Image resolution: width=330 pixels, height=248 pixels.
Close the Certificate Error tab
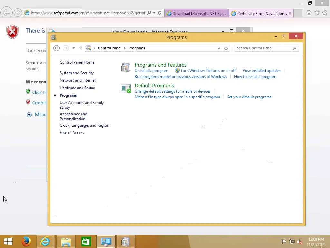pos(290,13)
